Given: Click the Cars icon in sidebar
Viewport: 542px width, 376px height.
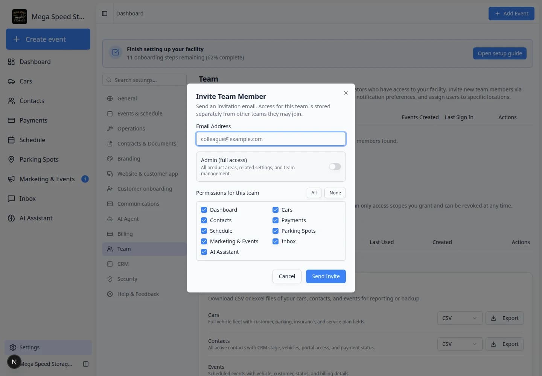Looking at the screenshot, I should pyautogui.click(x=11, y=81).
